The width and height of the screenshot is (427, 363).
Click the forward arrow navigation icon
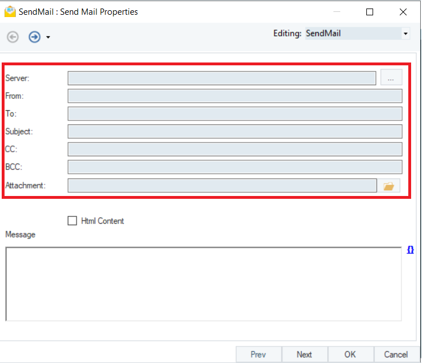coord(35,37)
